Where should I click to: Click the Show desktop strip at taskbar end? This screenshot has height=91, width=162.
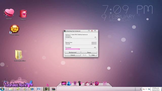tap(161, 89)
